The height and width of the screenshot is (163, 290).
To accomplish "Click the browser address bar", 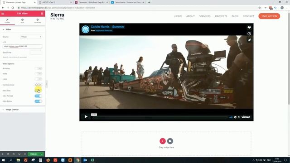I will click(137, 8).
